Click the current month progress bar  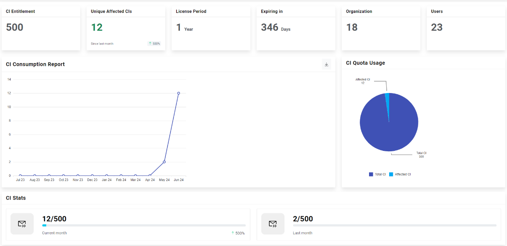coord(144,225)
